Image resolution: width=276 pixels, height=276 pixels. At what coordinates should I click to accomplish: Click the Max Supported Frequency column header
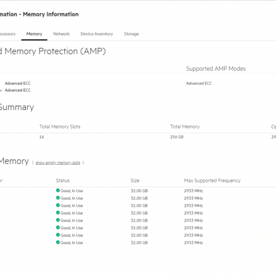click(212, 181)
